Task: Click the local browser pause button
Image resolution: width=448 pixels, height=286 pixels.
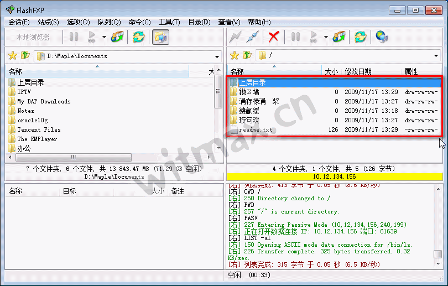Action: point(74,37)
